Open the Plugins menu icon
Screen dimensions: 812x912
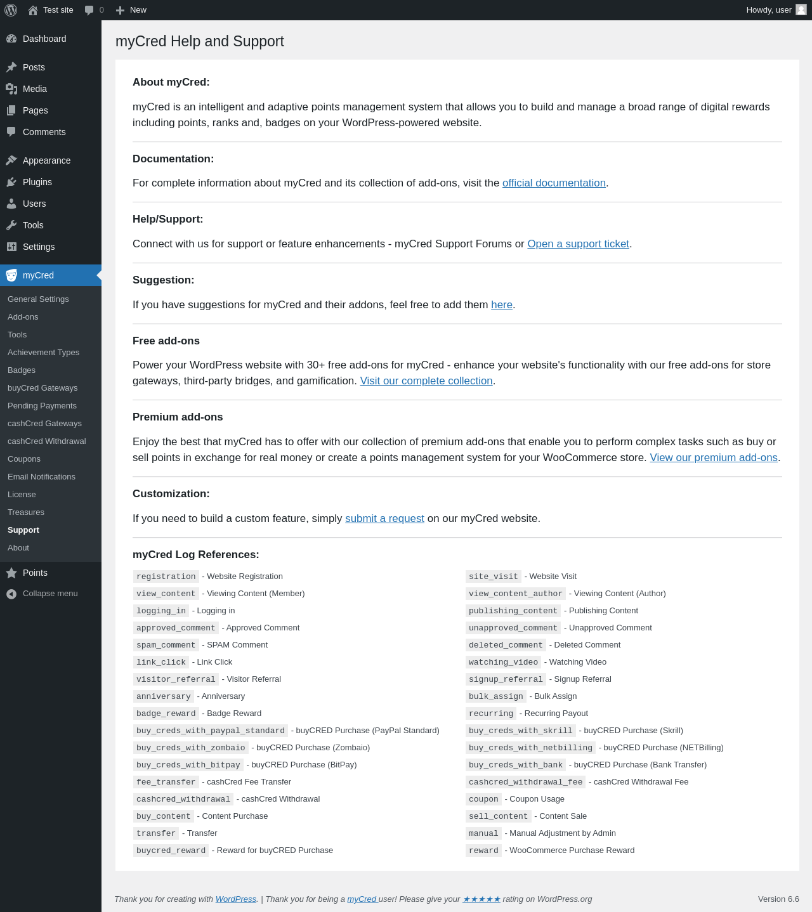[x=11, y=182]
